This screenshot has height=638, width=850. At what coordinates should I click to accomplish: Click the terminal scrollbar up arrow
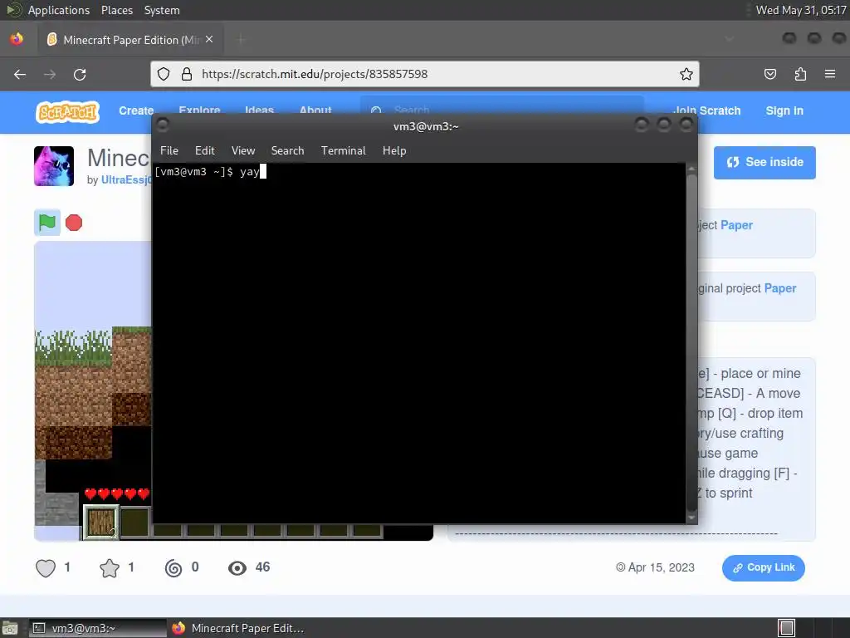691,169
